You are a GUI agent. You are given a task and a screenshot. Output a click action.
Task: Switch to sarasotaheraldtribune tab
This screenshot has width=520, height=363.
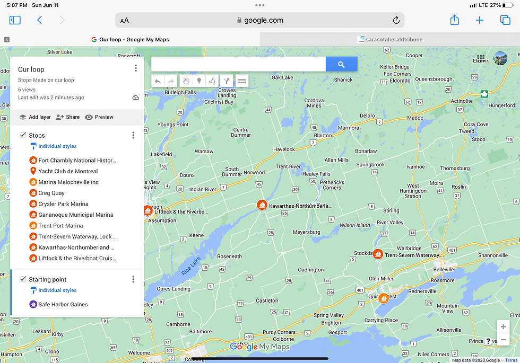click(x=389, y=39)
